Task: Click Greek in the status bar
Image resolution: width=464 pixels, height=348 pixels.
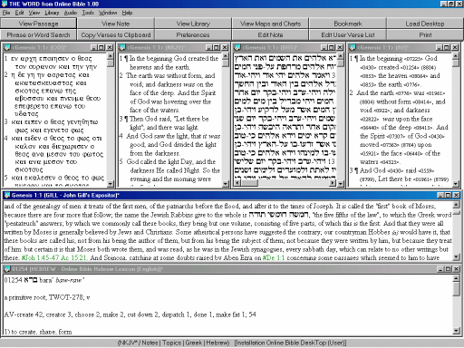Action: pos(194,343)
